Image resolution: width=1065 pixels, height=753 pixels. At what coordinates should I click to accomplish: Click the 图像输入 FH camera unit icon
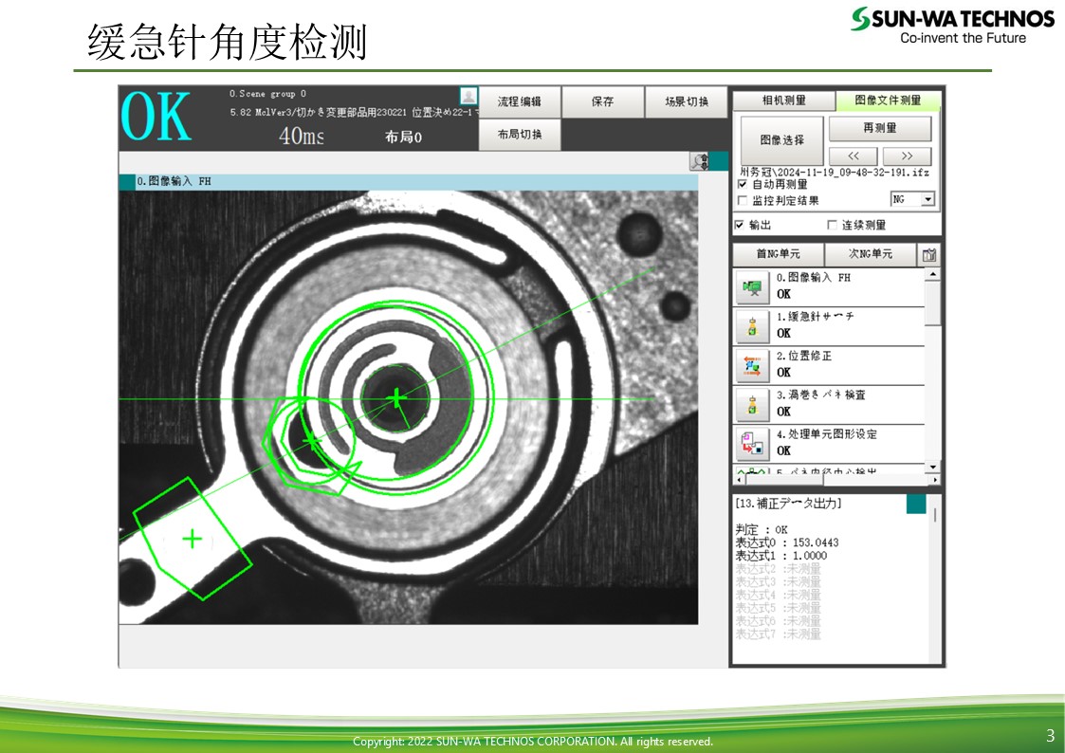[x=753, y=287]
